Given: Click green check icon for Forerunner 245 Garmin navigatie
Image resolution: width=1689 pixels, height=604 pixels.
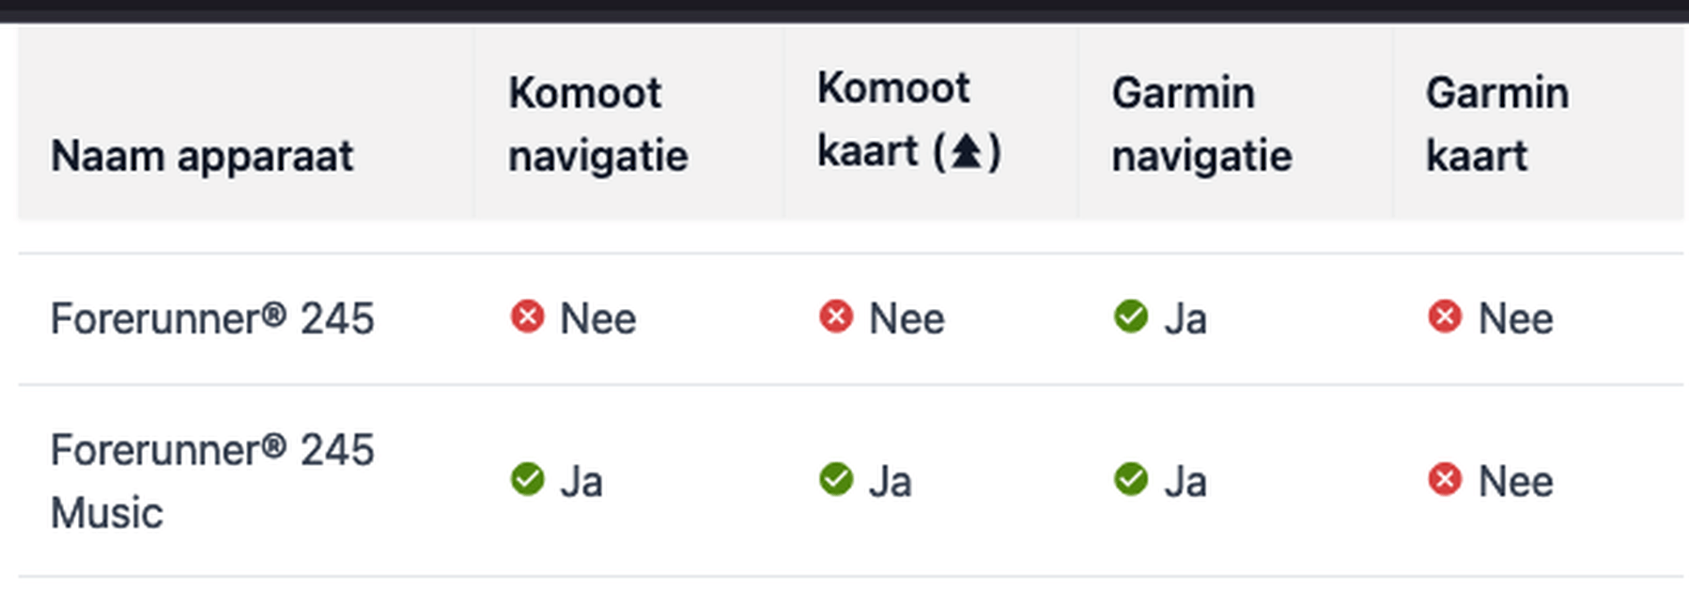Looking at the screenshot, I should tap(1131, 317).
